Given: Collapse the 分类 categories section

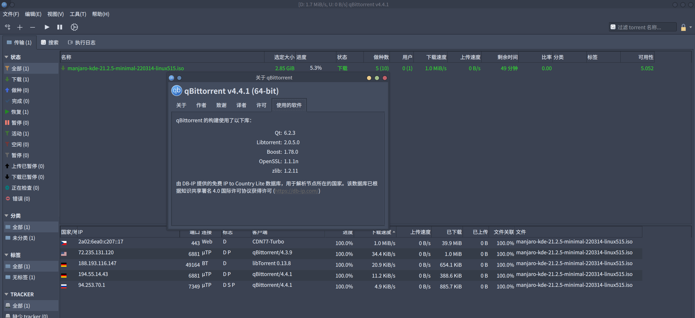Looking at the screenshot, I should [7, 216].
